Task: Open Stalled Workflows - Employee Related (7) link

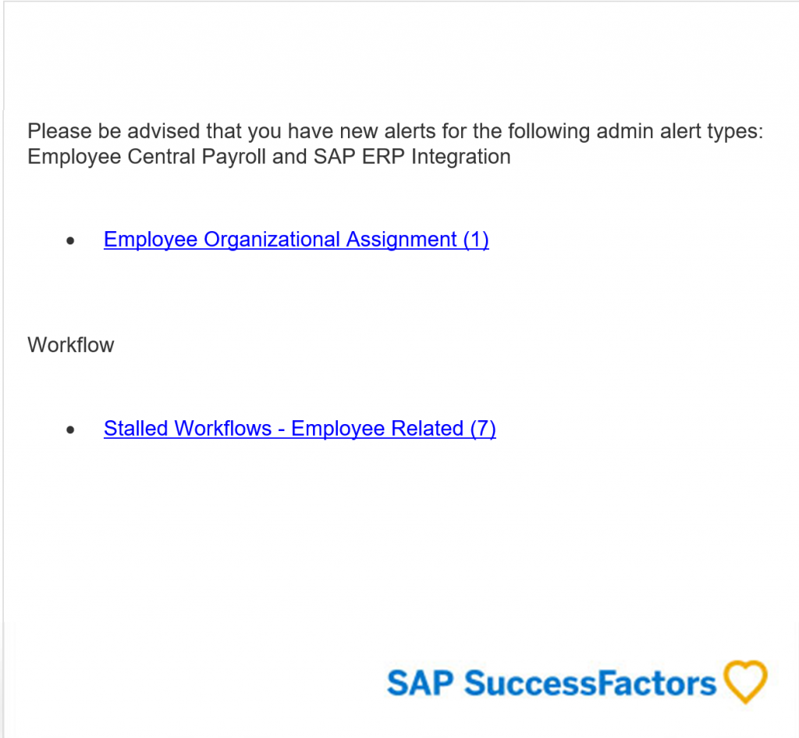Action: click(300, 429)
